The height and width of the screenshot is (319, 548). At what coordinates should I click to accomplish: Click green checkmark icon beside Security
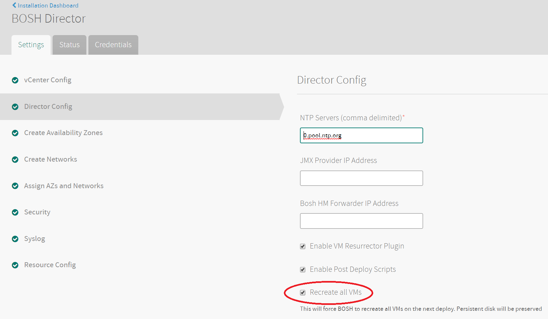point(15,212)
